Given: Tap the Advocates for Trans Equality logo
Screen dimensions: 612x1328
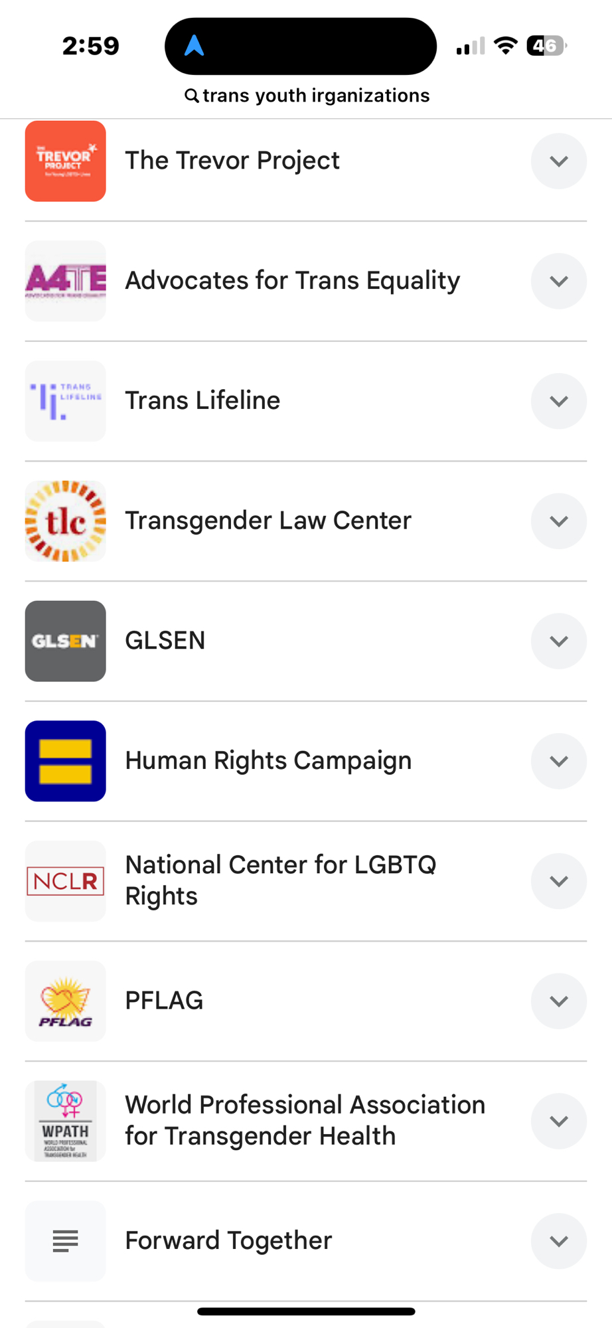Looking at the screenshot, I should (x=65, y=281).
